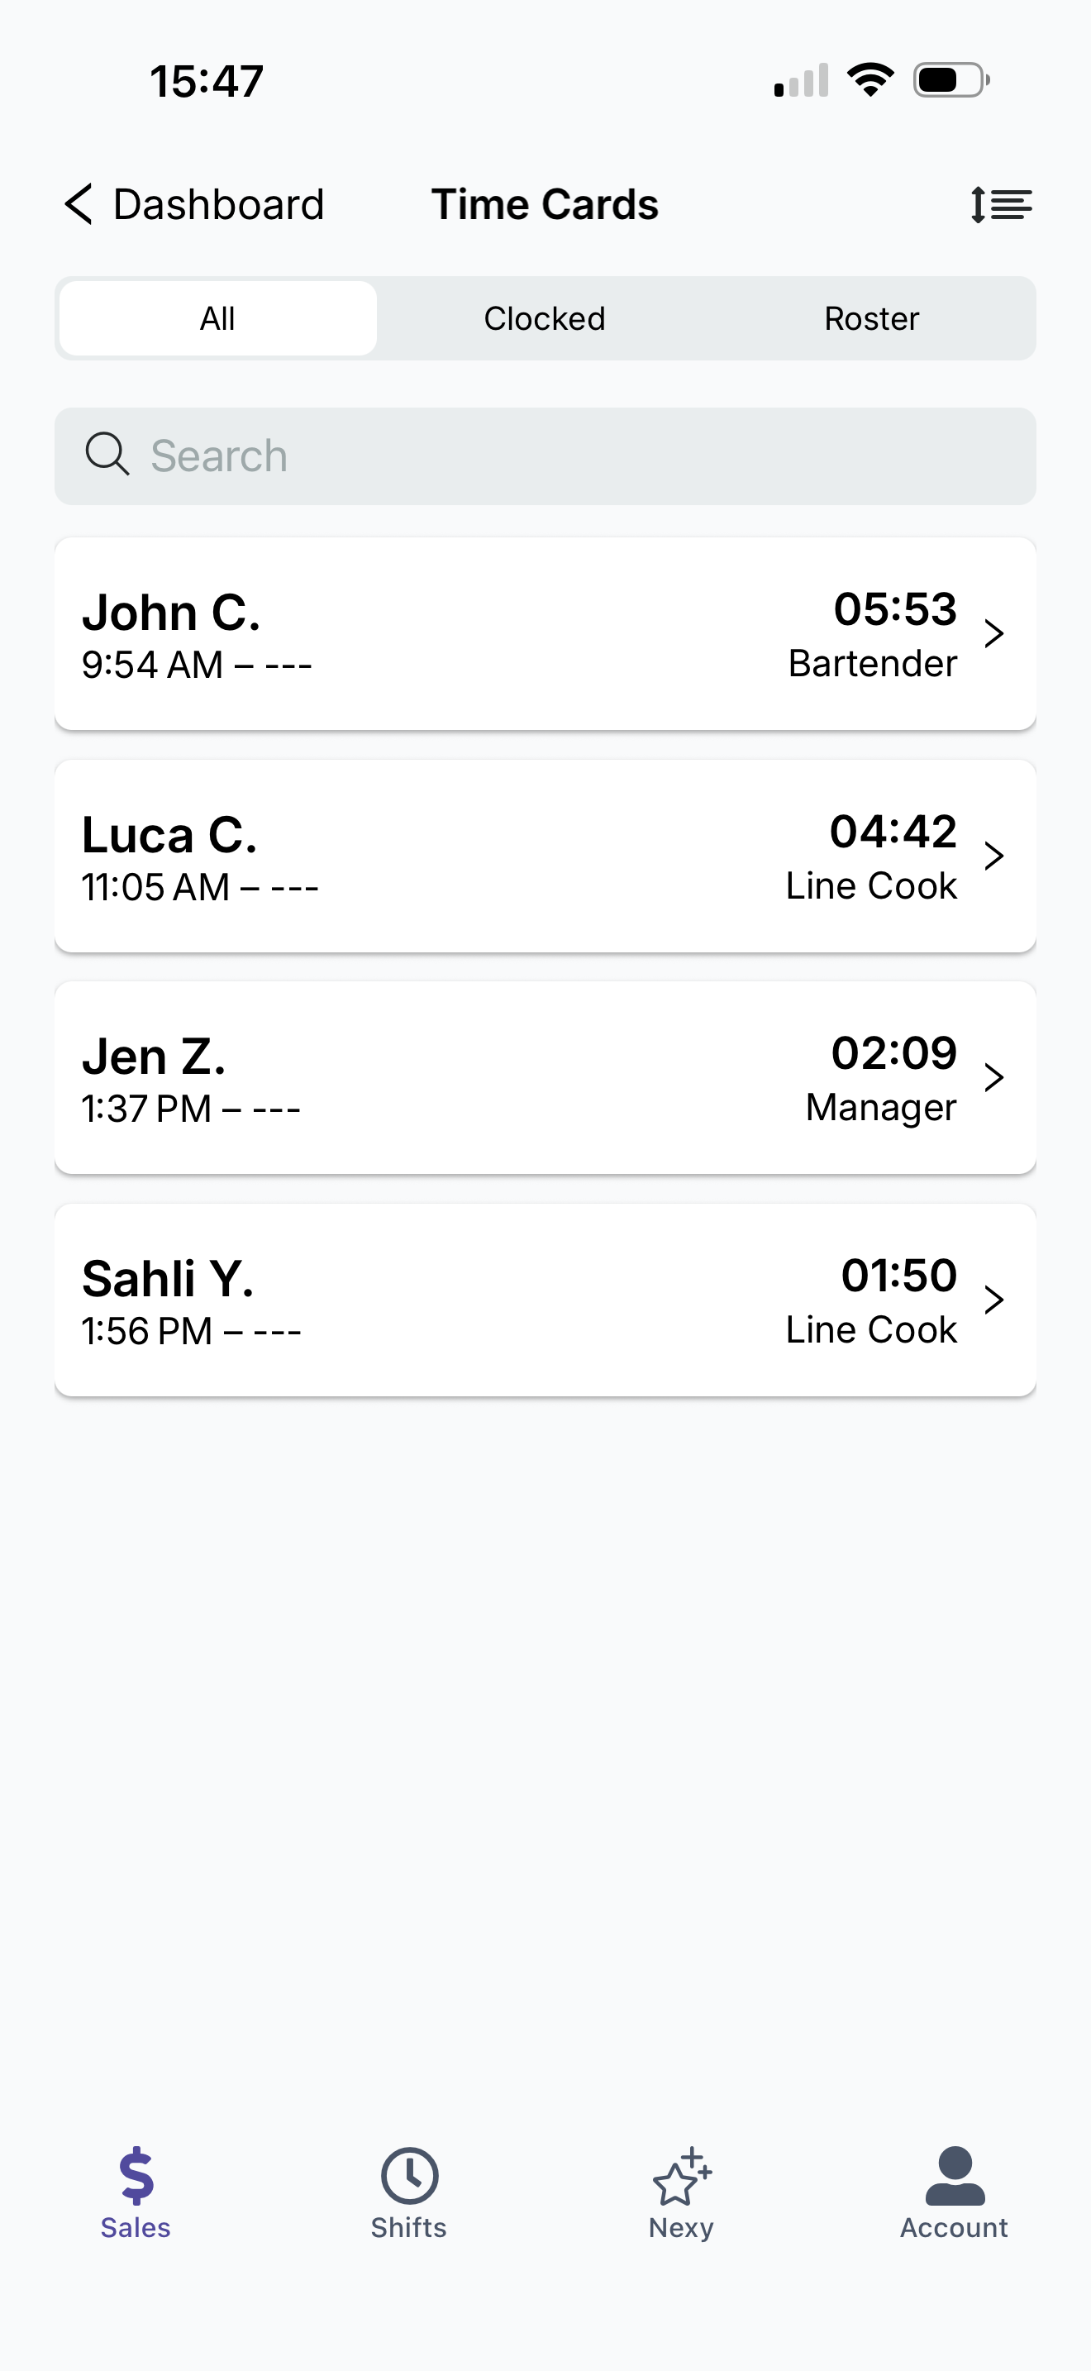Check the Wi-Fi status icon

[870, 80]
